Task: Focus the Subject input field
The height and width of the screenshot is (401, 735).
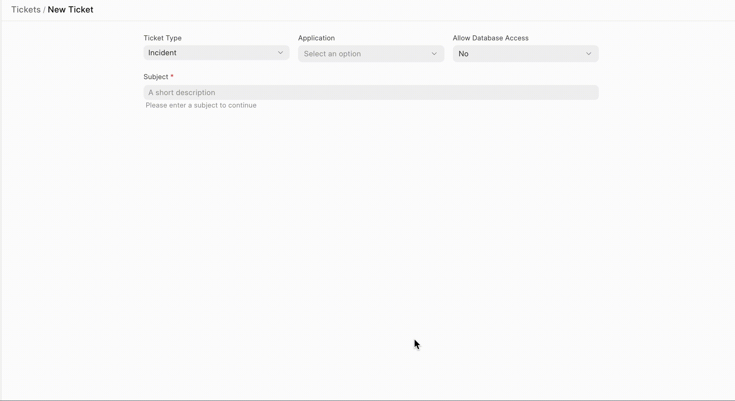Action: (x=371, y=92)
